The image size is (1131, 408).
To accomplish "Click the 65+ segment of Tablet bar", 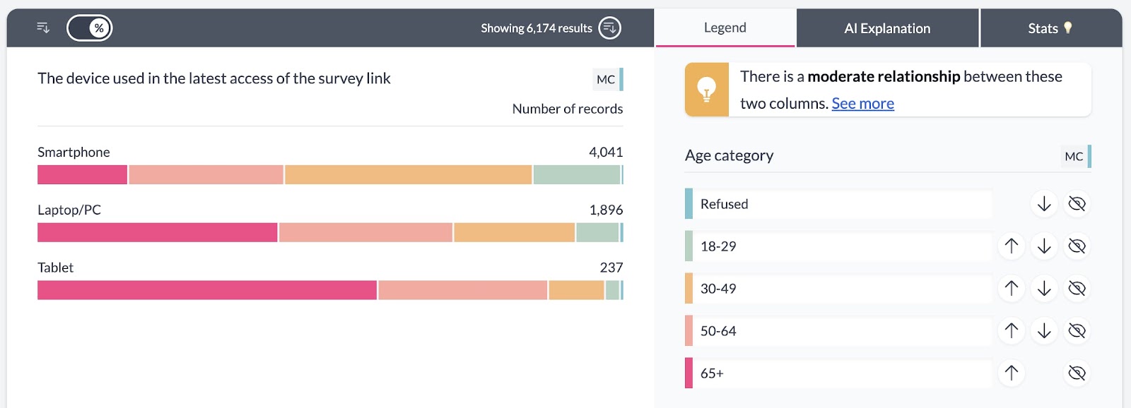I will (206, 290).
